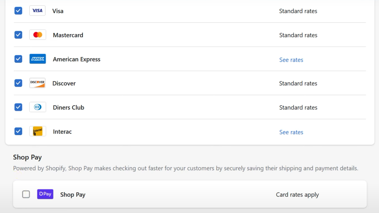The height and width of the screenshot is (213, 379).
Task: Turn off the Interac checkbox
Action: [x=18, y=131]
